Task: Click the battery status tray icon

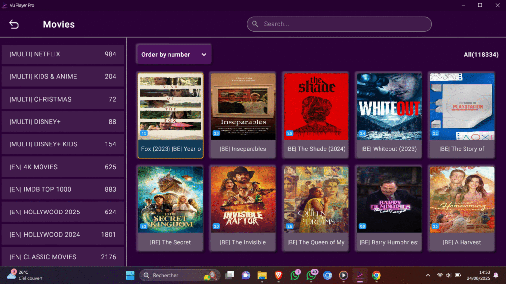Action: point(458,275)
